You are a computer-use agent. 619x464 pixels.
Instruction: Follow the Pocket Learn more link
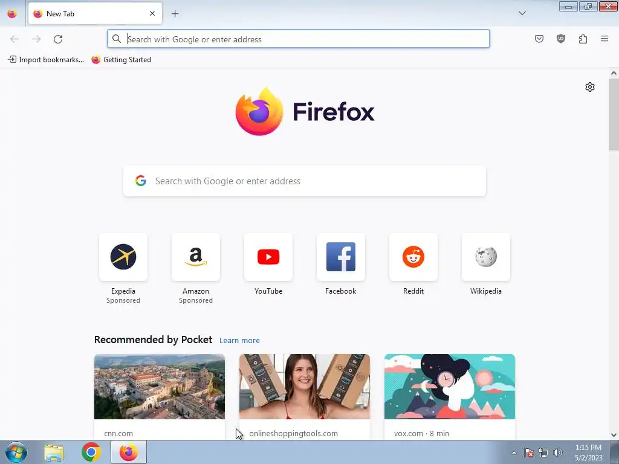[x=239, y=341]
